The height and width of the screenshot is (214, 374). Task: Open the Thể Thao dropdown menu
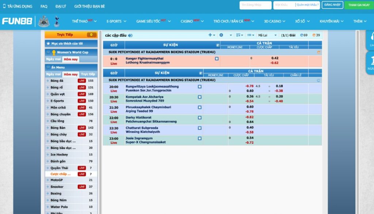pos(84,21)
